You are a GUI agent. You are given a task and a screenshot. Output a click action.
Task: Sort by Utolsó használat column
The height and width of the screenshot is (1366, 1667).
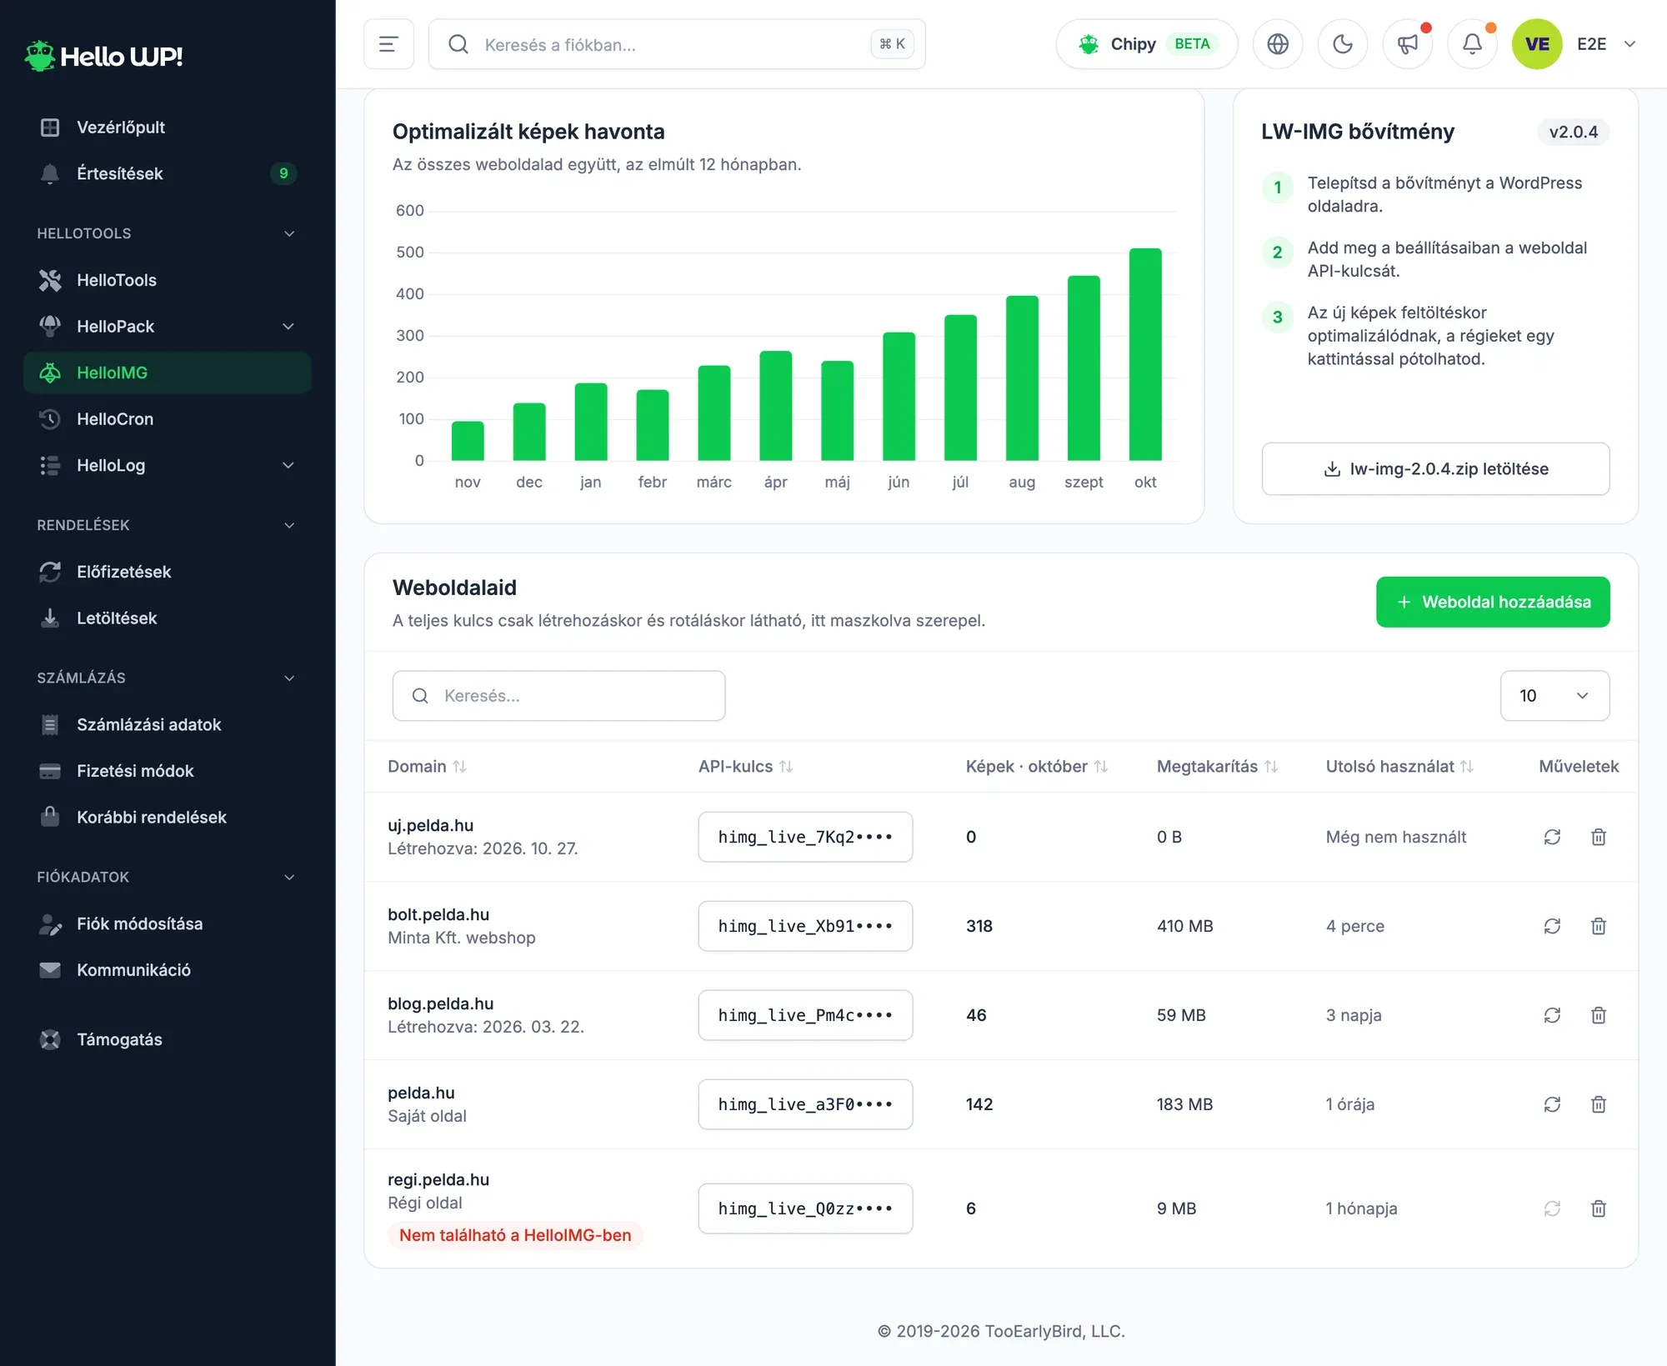point(1399,766)
